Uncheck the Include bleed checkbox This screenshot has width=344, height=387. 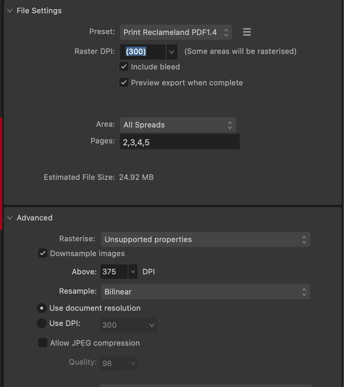tap(124, 67)
